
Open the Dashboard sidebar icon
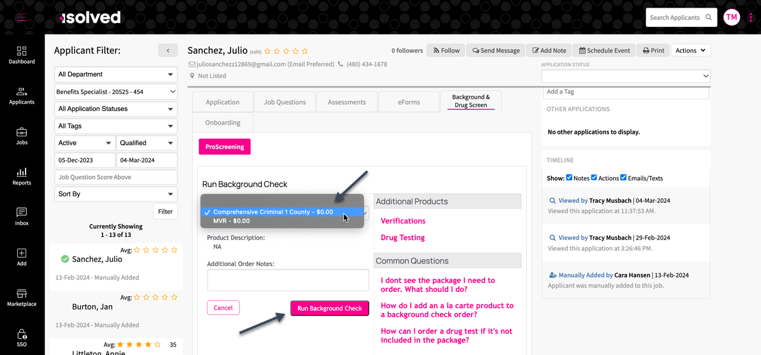tap(21, 55)
